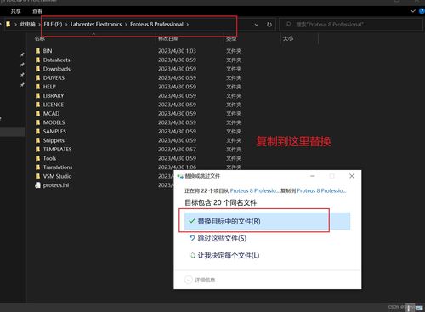425x312 pixels.
Task: Open the 共享 ribbon tab
Action: point(15,11)
